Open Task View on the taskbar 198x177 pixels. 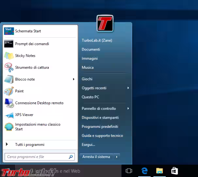pos(129,171)
